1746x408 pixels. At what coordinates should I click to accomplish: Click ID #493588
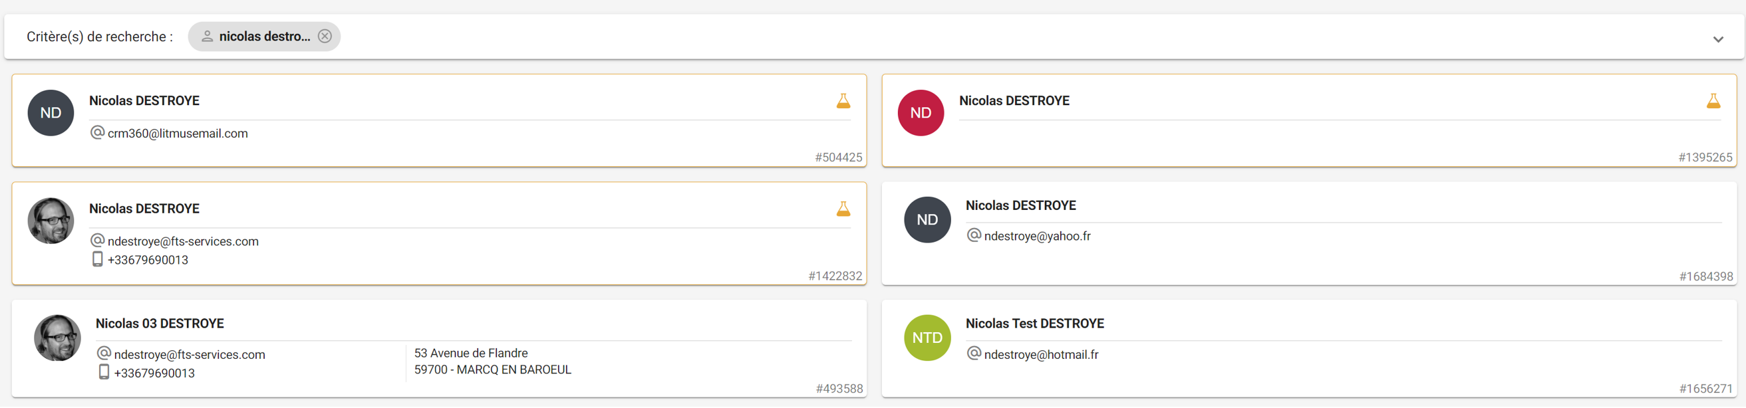click(839, 389)
